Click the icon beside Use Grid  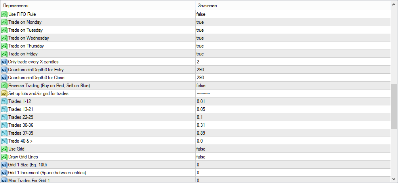click(x=4, y=149)
